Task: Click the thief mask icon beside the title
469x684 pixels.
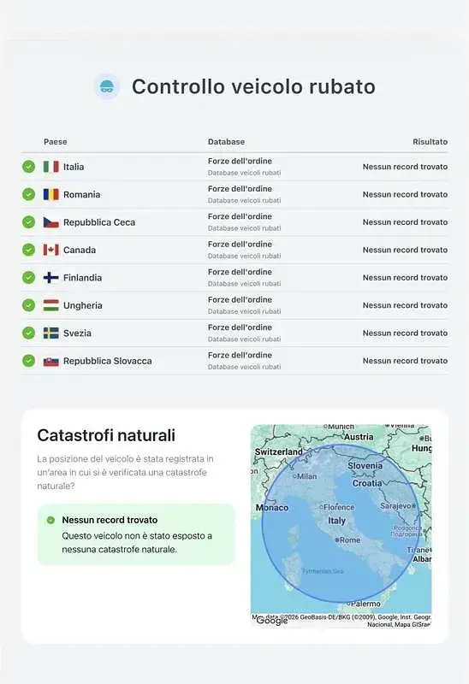Action: pyautogui.click(x=107, y=86)
